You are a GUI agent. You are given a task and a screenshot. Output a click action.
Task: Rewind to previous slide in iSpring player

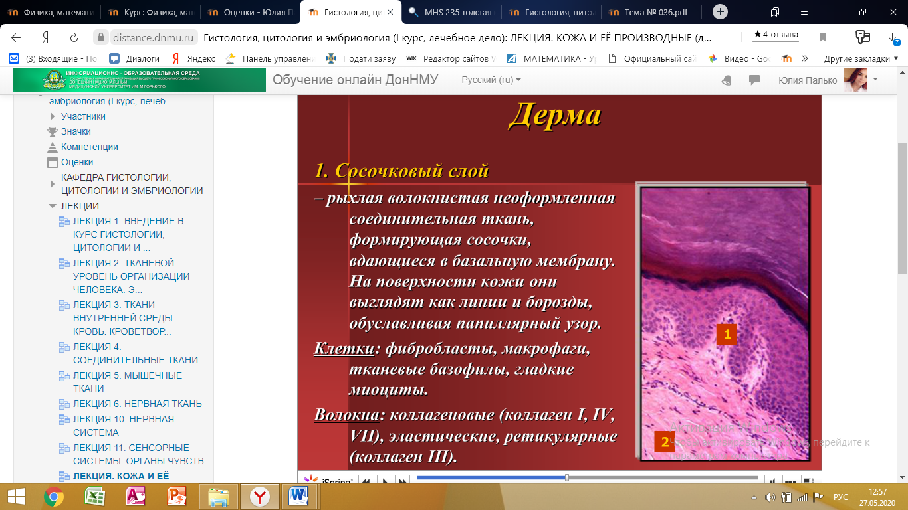(x=365, y=481)
